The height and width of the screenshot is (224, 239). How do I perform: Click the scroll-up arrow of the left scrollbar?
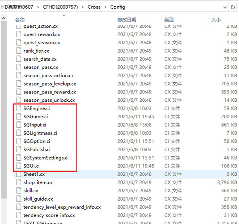click(x=4, y=18)
